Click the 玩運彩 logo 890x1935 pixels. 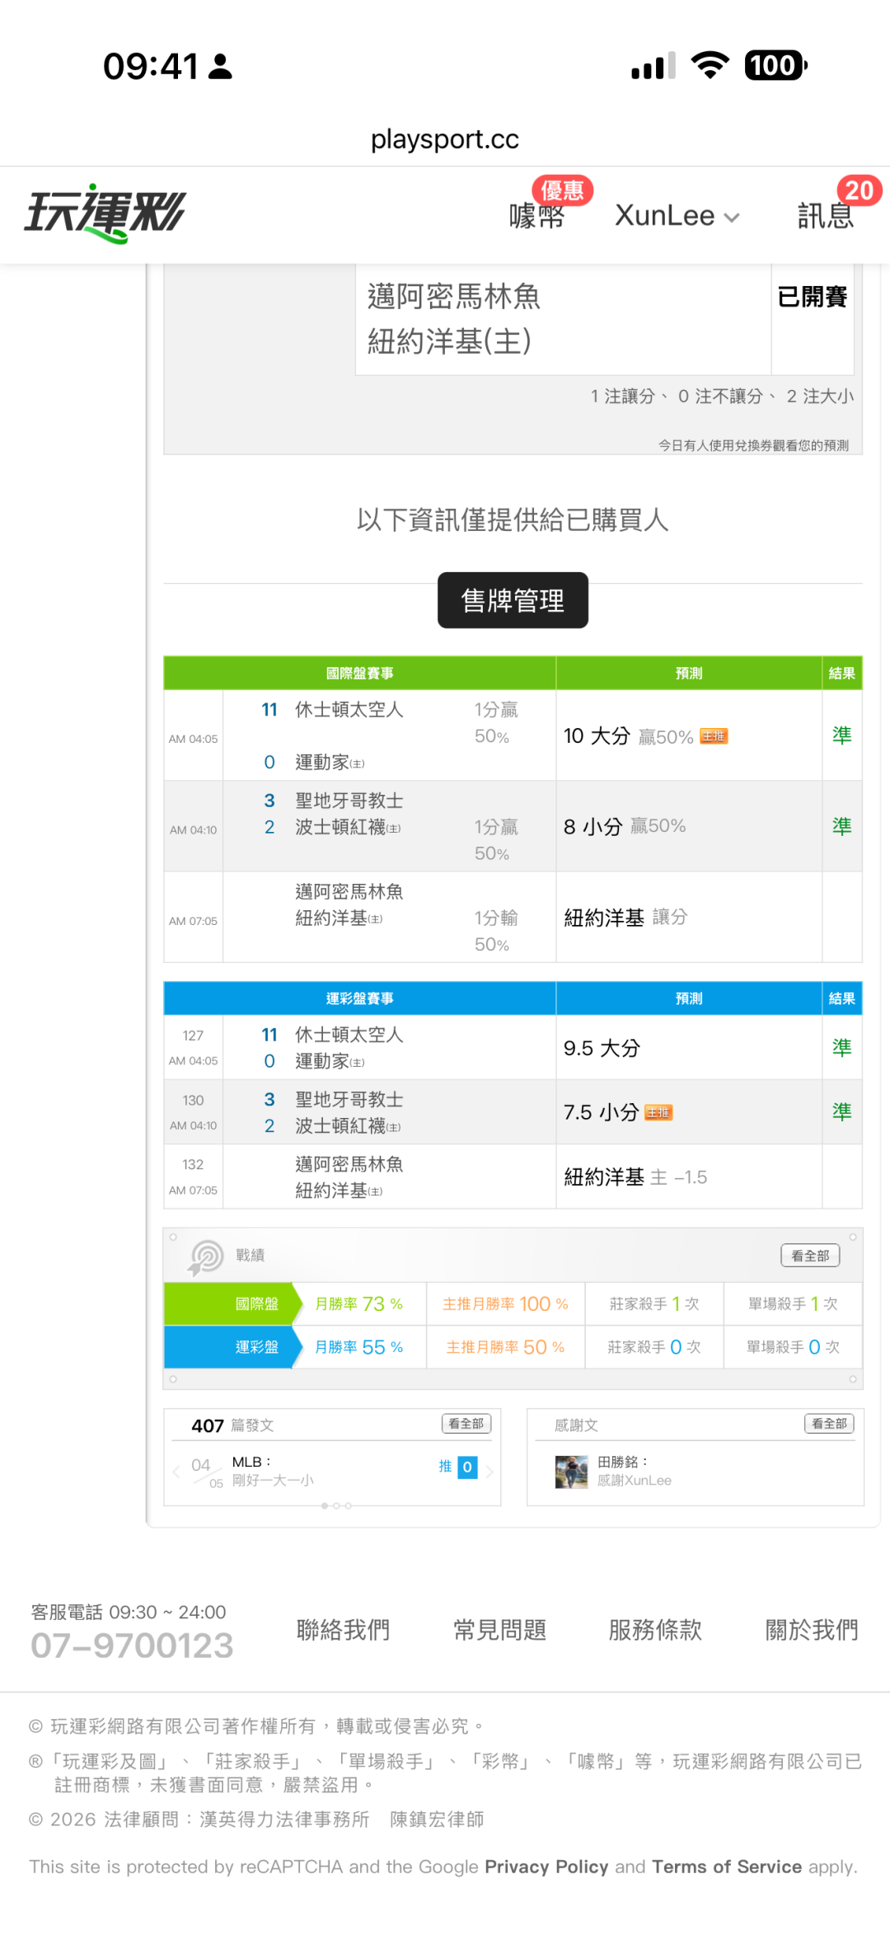click(x=105, y=214)
